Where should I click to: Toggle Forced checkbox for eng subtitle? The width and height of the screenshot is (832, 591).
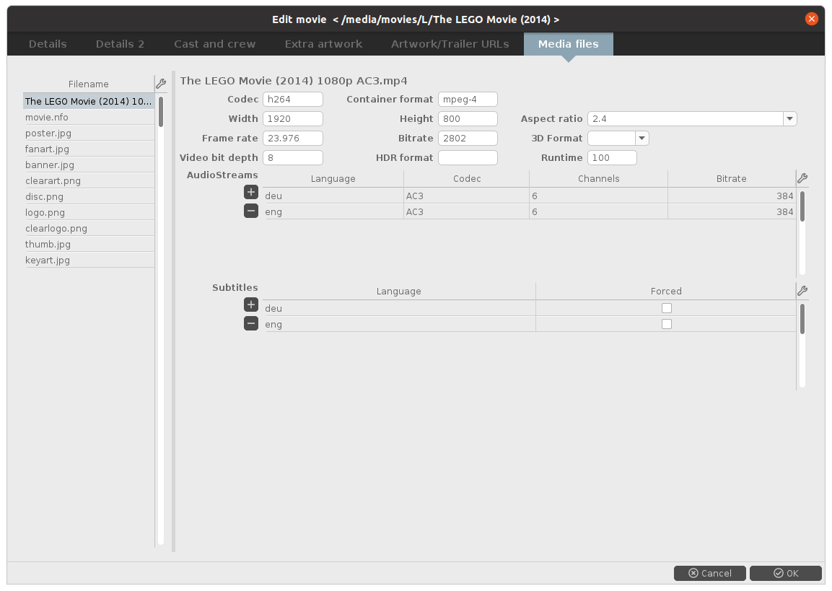tap(666, 324)
